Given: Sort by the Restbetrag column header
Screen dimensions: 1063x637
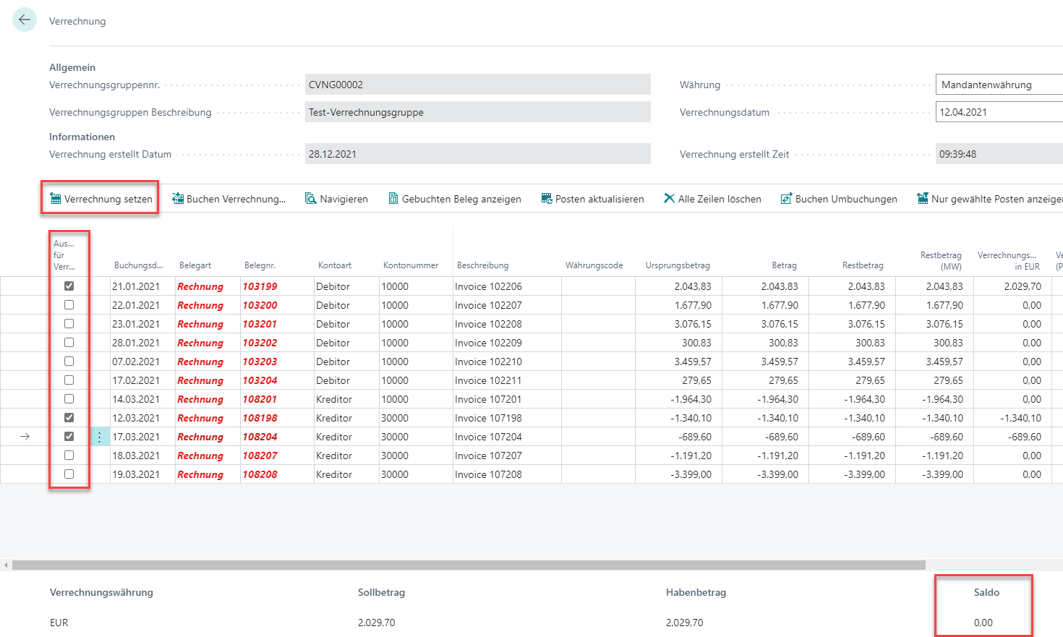Looking at the screenshot, I should click(863, 265).
